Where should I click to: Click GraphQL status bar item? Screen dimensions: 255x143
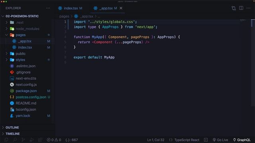[x=242, y=140]
